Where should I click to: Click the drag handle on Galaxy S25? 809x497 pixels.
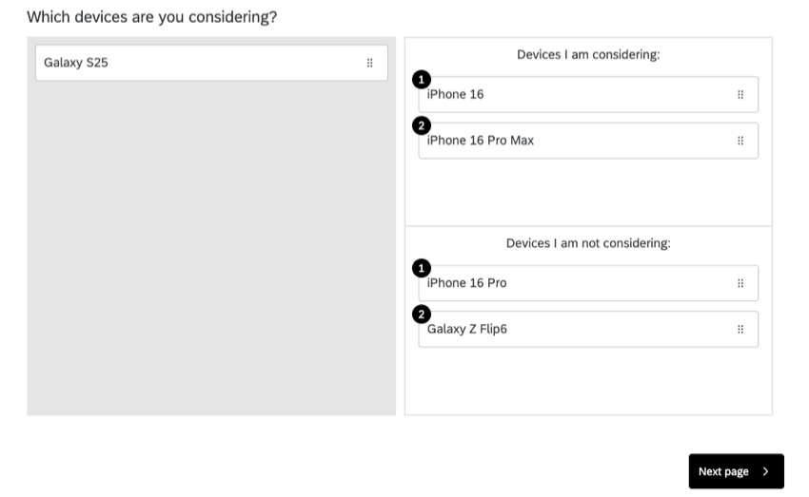click(x=370, y=63)
